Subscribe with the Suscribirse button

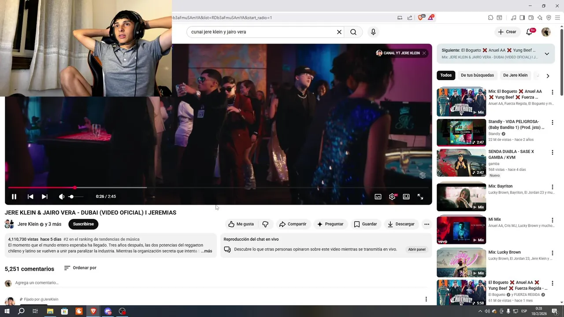pyautogui.click(x=83, y=224)
